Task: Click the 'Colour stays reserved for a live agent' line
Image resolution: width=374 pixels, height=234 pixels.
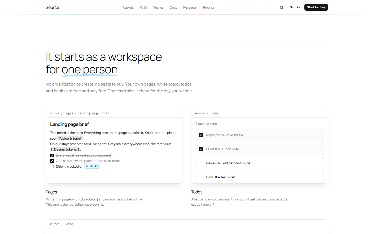Action: click(111, 147)
